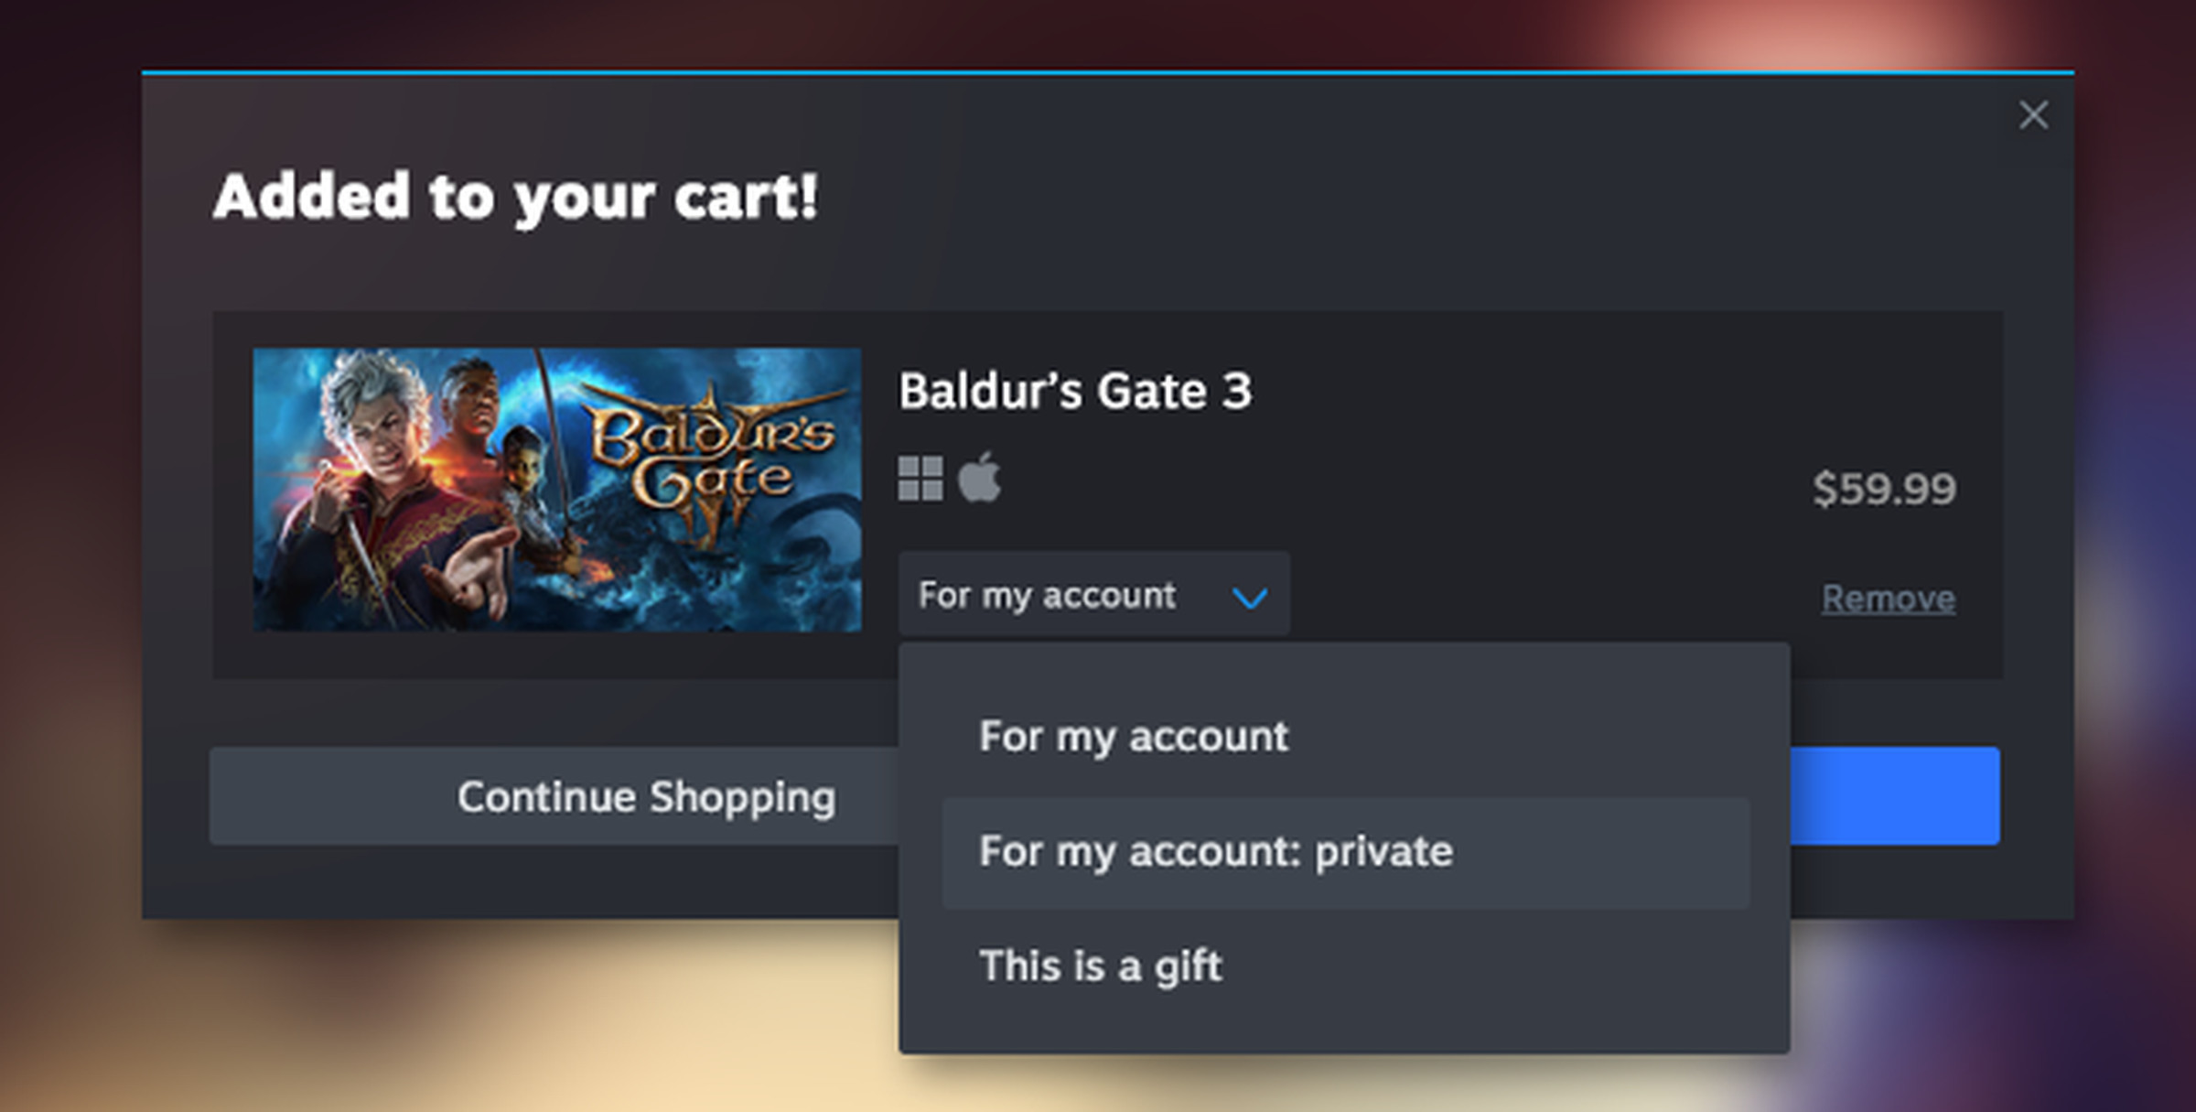This screenshot has height=1112, width=2196.
Task: Select This is a gift
Action: [x=1103, y=966]
